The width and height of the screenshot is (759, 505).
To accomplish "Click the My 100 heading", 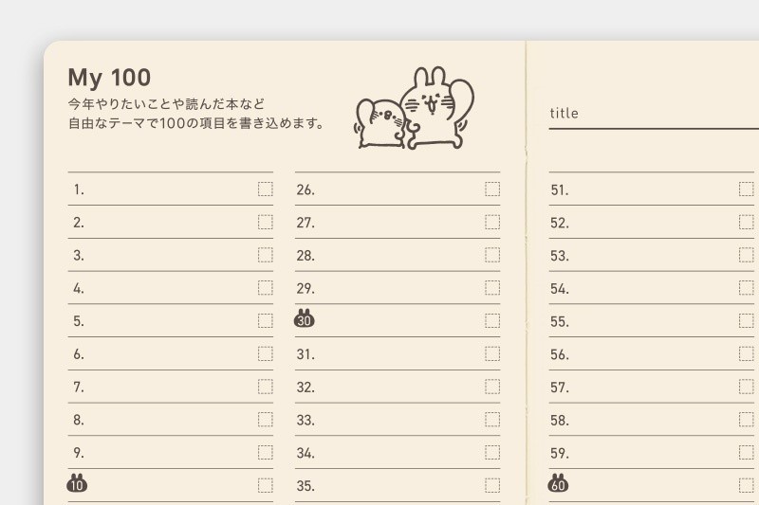I will coord(109,78).
